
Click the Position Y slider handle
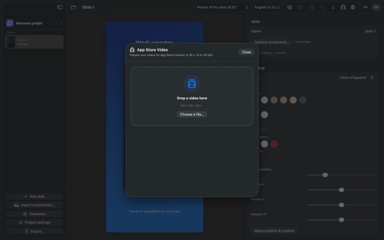341,205
